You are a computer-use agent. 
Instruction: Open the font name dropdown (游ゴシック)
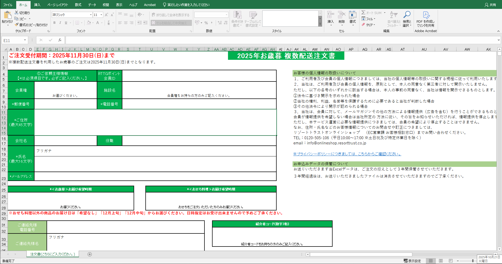point(91,15)
